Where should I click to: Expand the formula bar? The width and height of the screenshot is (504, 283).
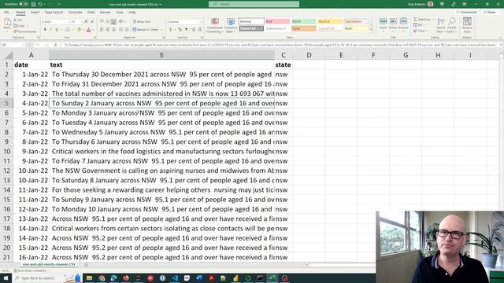pyautogui.click(x=501, y=45)
